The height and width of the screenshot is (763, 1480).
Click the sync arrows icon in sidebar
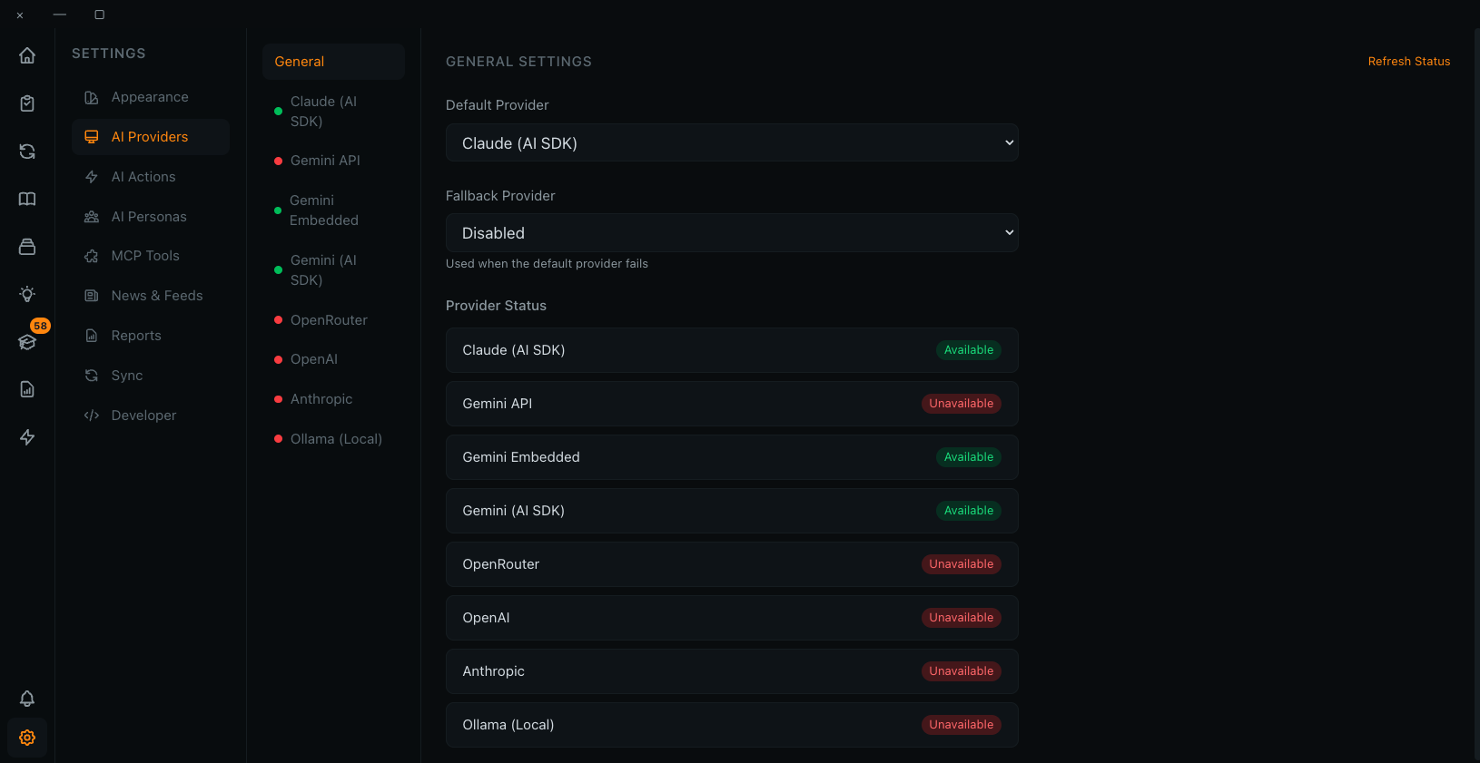(27, 152)
